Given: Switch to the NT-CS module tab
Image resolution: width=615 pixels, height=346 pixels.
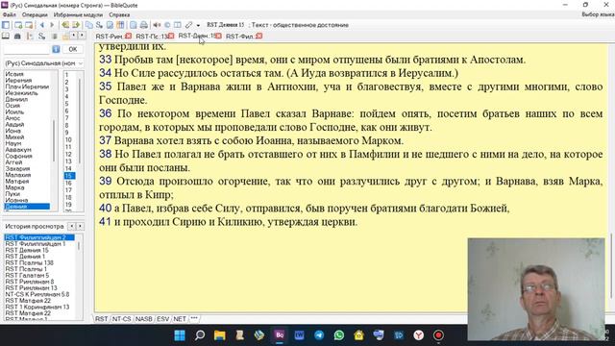Looking at the screenshot, I should [122, 319].
